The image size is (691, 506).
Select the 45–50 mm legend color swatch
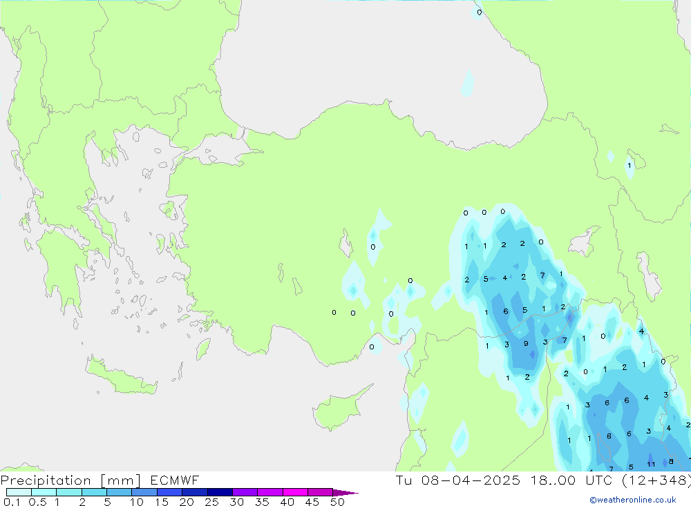click(x=320, y=492)
